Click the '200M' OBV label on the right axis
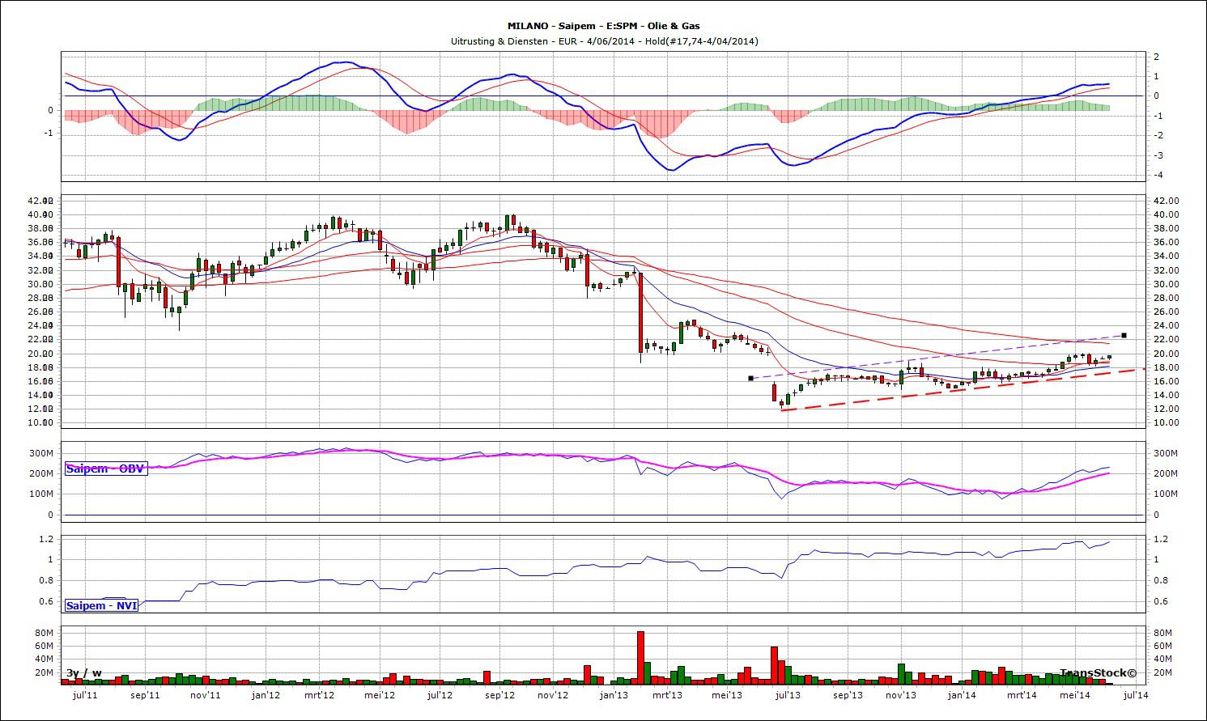The width and height of the screenshot is (1207, 721). 1165,473
